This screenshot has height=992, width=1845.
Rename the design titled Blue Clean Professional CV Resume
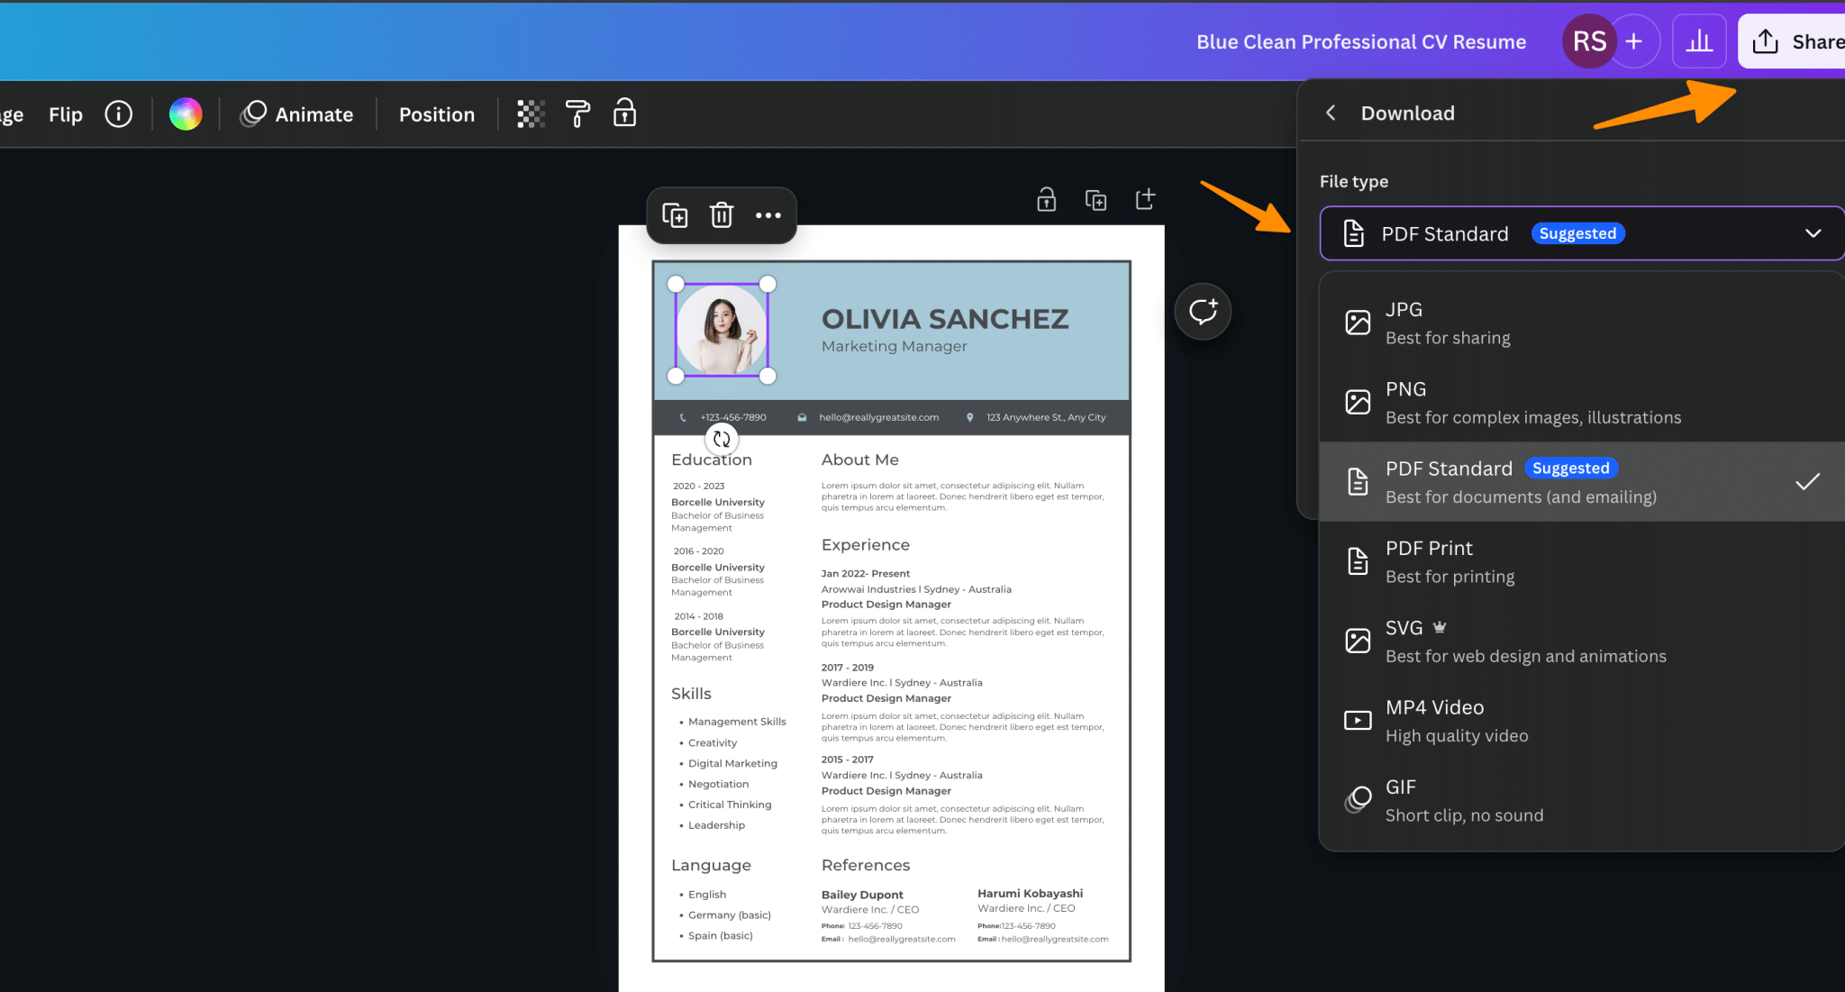pyautogui.click(x=1360, y=41)
